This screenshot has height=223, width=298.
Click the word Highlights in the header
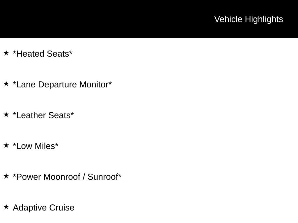click(264, 19)
